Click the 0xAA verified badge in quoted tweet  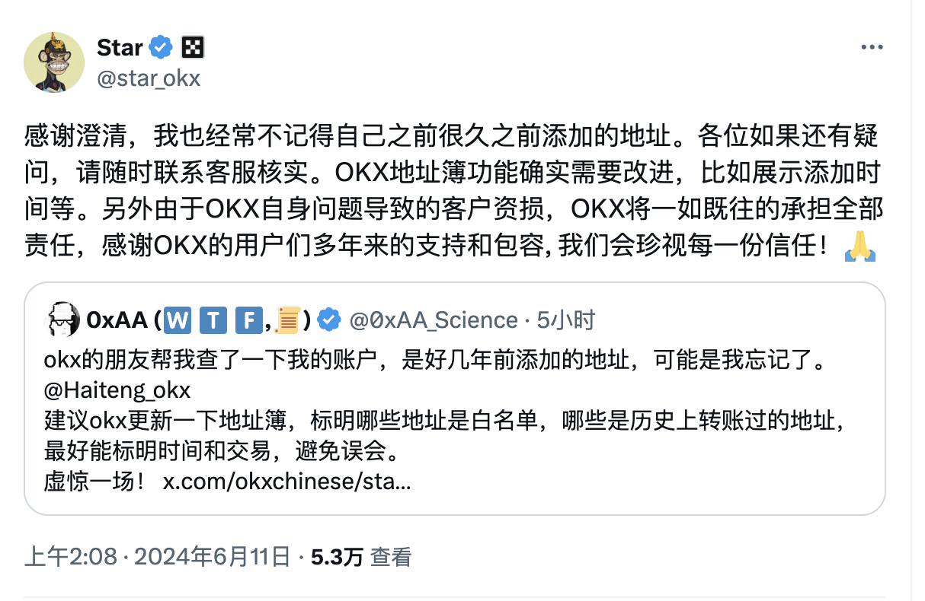coord(328,320)
